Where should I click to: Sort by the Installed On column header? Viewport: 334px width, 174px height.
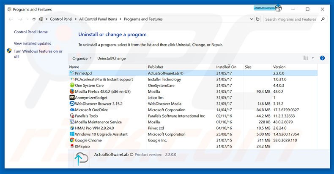coord(229,67)
